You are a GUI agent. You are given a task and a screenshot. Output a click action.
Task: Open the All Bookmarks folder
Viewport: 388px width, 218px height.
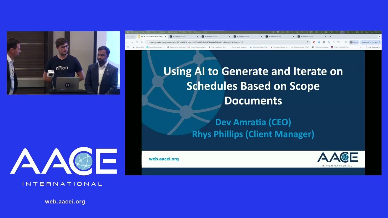373,47
